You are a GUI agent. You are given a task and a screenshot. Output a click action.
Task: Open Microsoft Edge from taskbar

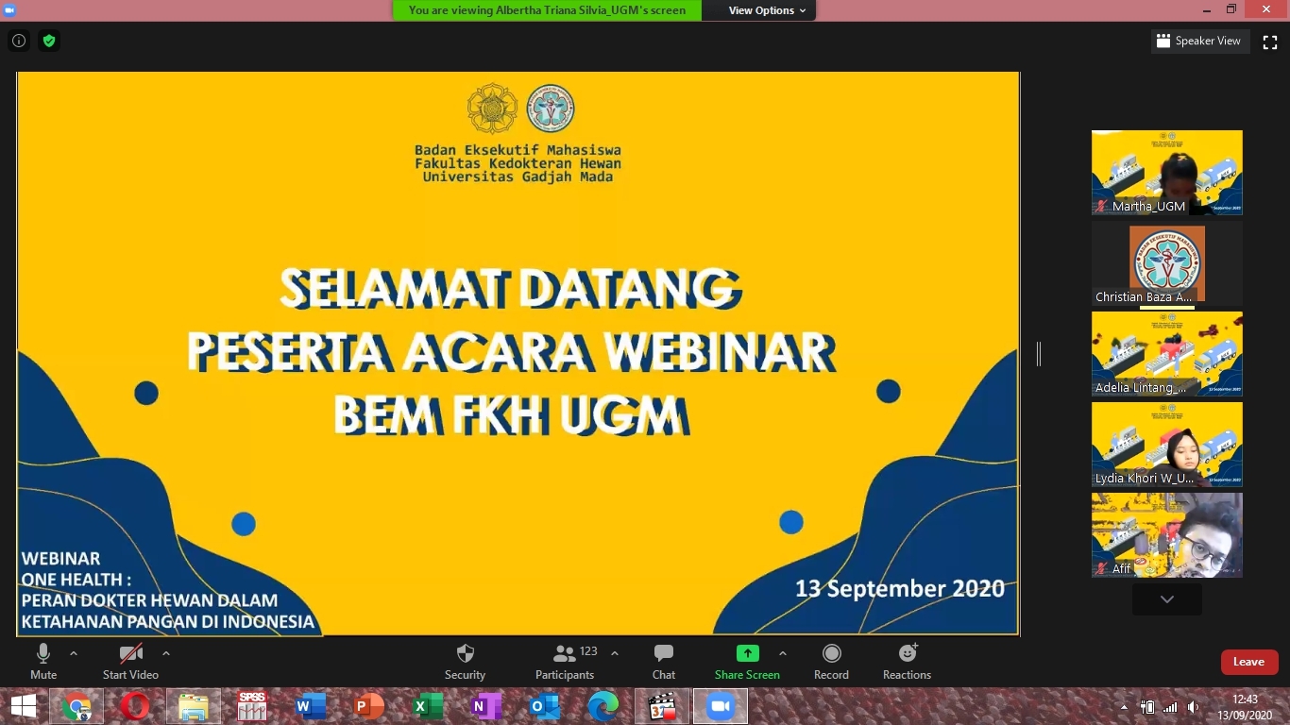click(x=603, y=706)
